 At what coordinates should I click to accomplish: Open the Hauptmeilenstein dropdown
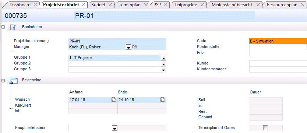[x=114, y=128]
